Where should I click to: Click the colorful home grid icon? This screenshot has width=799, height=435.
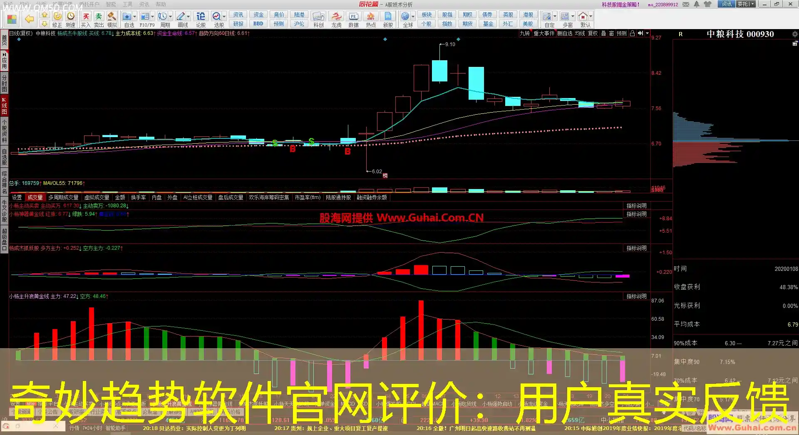click(x=12, y=19)
